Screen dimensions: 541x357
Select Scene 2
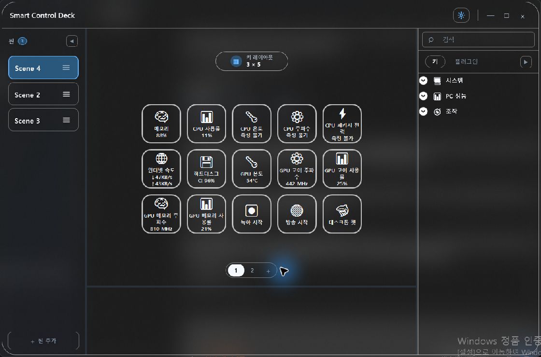43,94
